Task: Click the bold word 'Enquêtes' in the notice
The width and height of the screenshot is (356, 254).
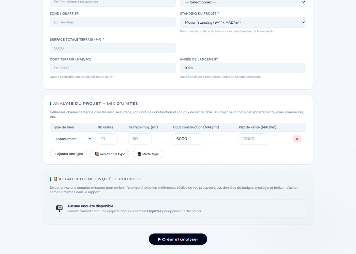Action: point(154,211)
